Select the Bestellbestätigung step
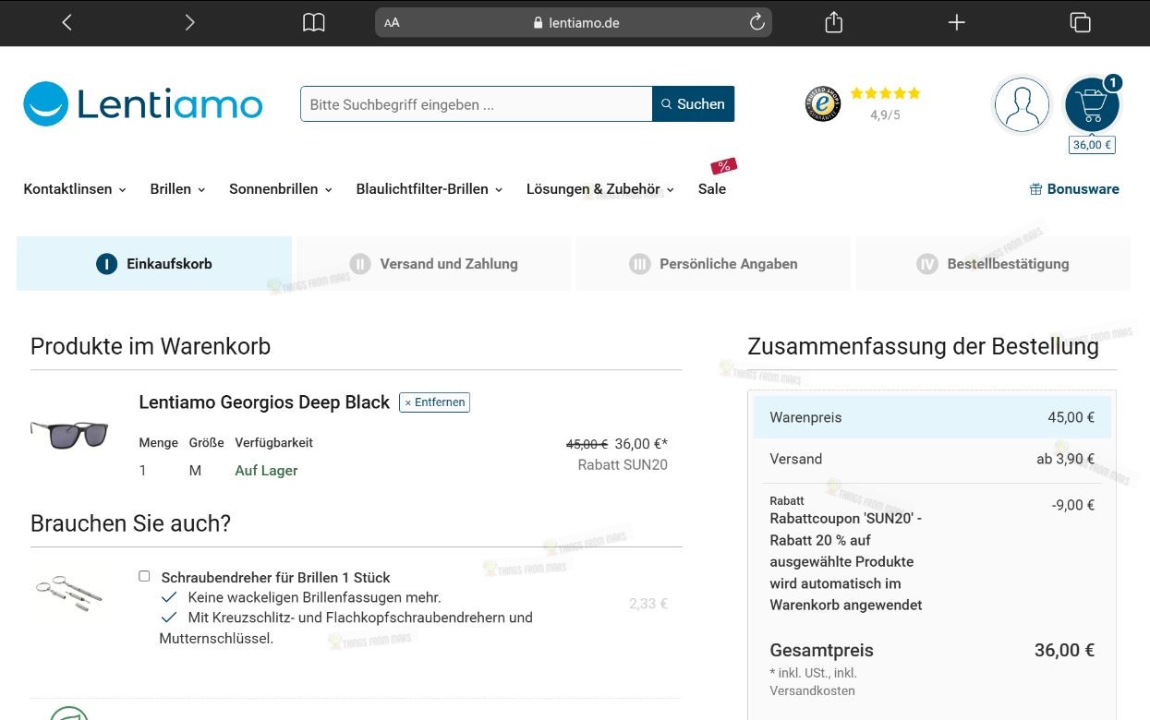Screen dimensions: 1150x720 click(x=993, y=264)
